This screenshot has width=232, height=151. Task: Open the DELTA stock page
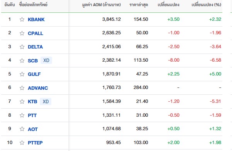click(35, 47)
